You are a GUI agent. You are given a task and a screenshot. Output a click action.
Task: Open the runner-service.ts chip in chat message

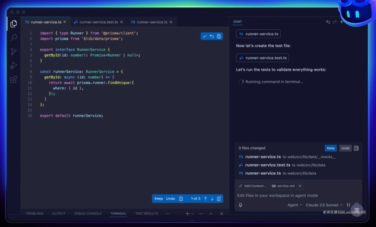pos(258,34)
